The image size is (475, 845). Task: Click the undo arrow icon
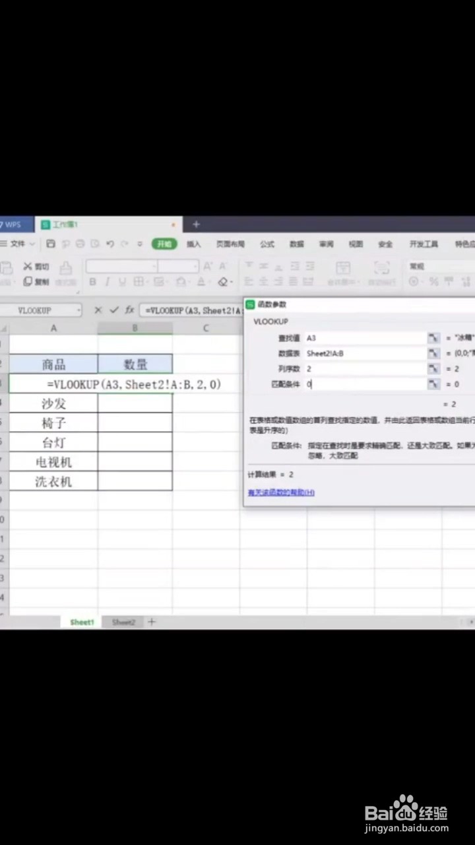pyautogui.click(x=110, y=244)
